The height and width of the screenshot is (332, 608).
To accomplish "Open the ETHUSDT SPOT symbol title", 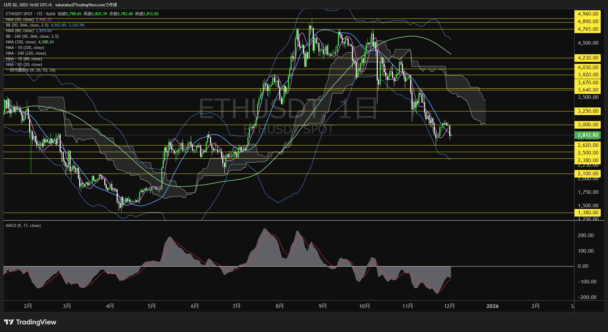I will [19, 14].
